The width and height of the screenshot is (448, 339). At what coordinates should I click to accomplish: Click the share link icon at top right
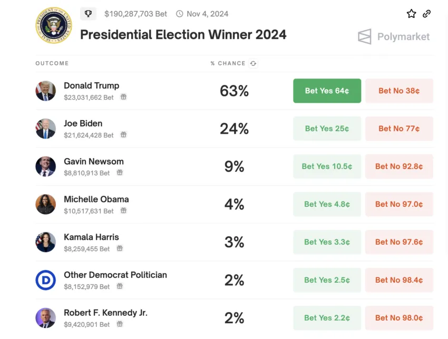pyautogui.click(x=427, y=14)
